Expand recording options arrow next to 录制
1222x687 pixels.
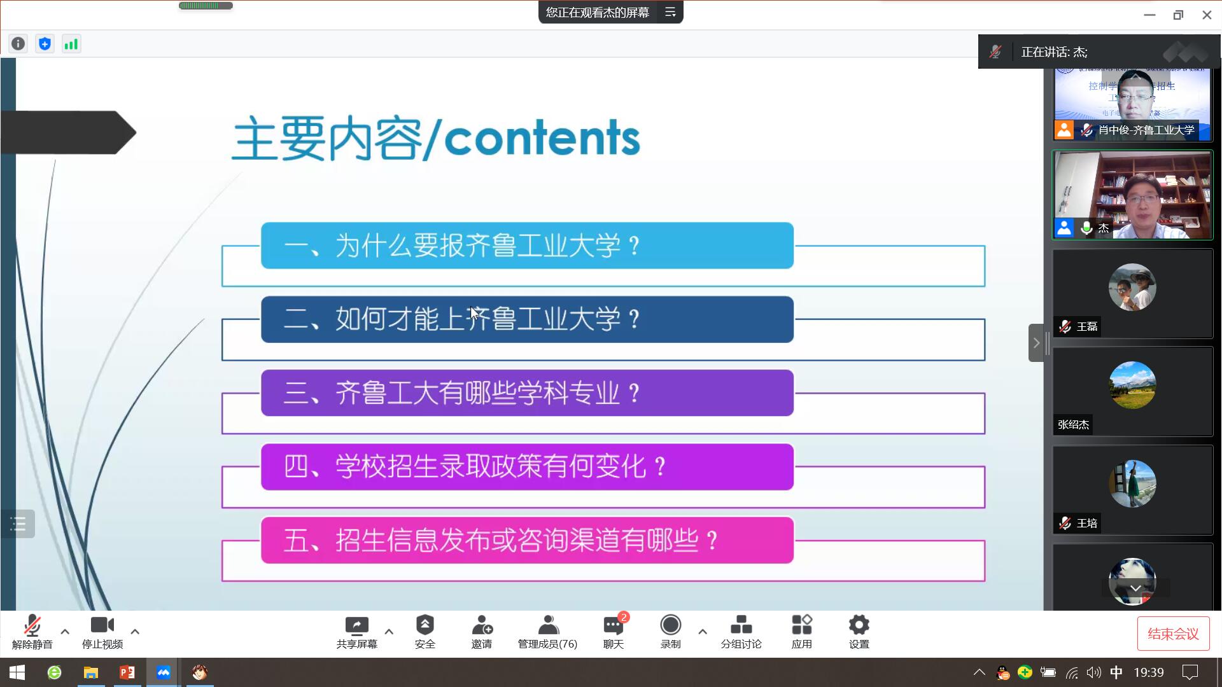pyautogui.click(x=703, y=632)
